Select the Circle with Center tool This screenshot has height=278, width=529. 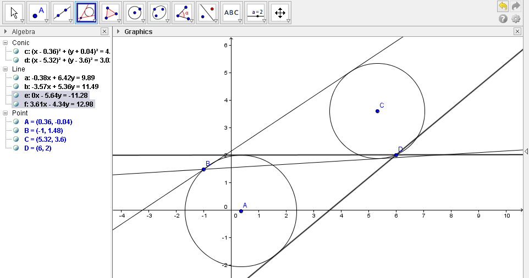135,13
